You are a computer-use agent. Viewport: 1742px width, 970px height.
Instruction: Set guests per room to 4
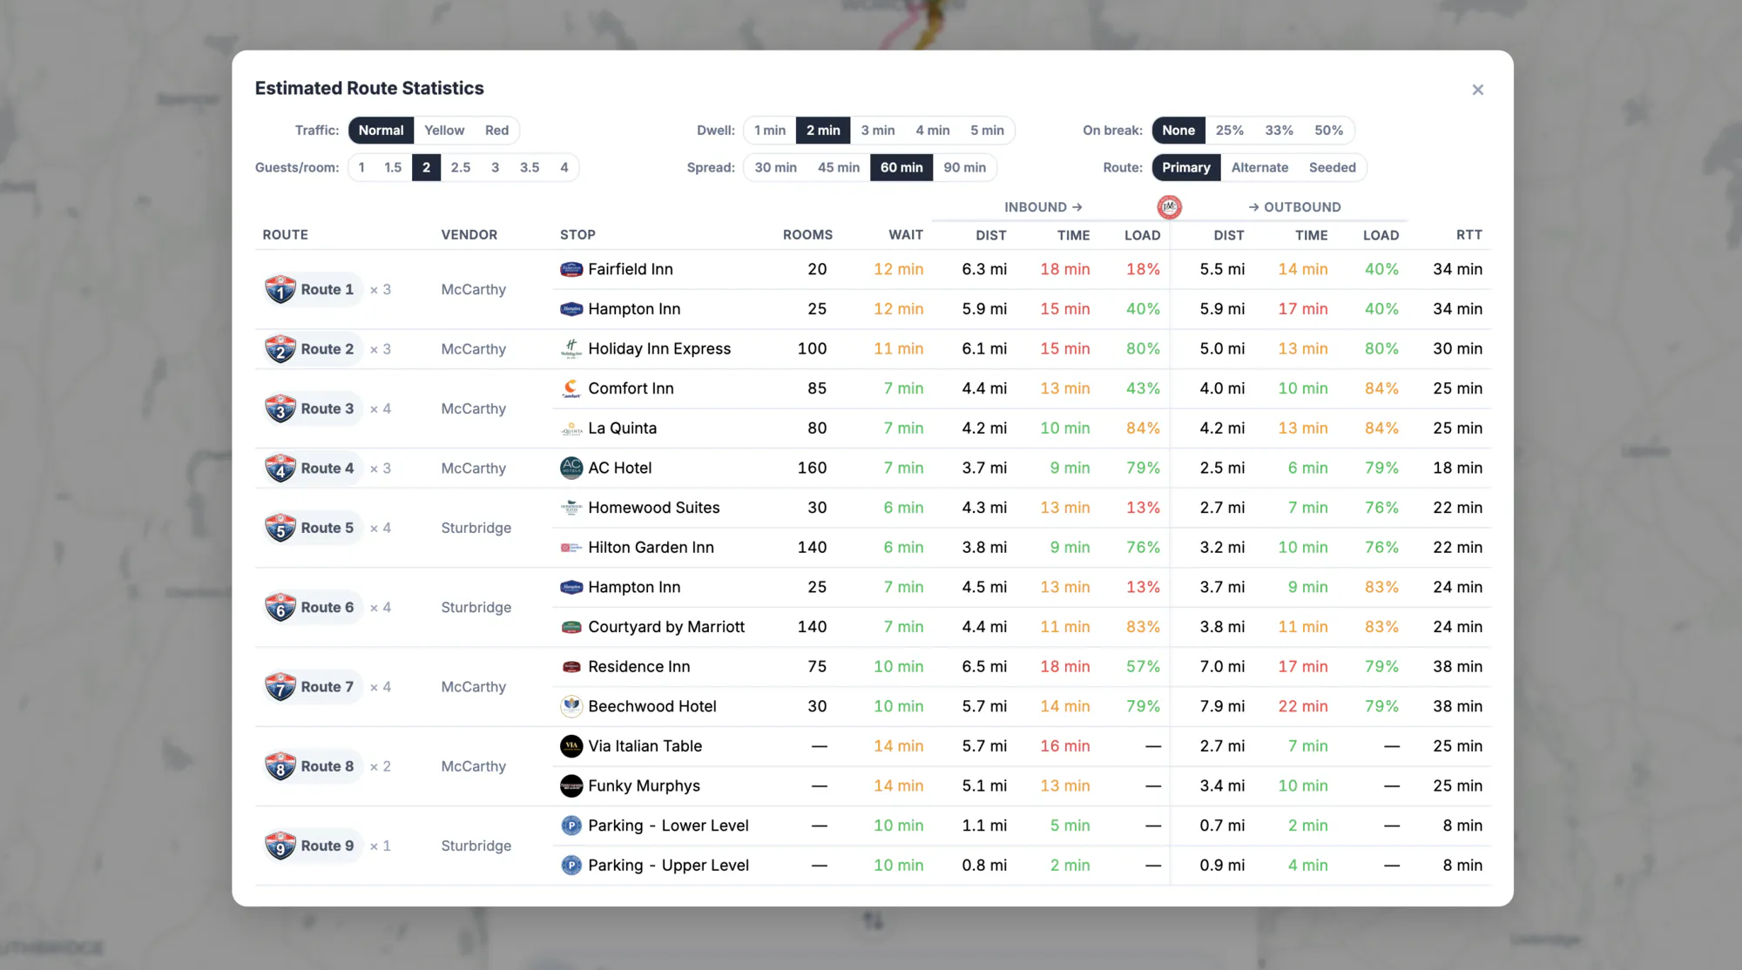click(564, 168)
